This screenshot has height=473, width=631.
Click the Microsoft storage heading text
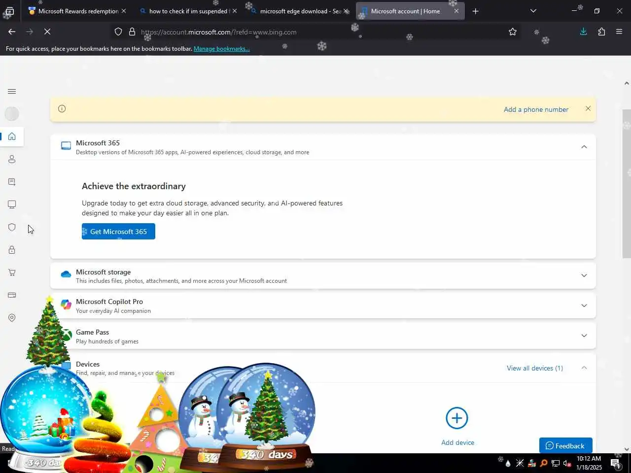[x=103, y=272]
